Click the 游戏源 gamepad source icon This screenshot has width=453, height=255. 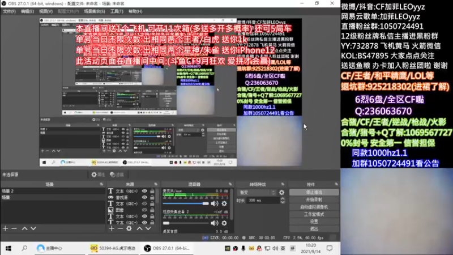click(x=110, y=197)
